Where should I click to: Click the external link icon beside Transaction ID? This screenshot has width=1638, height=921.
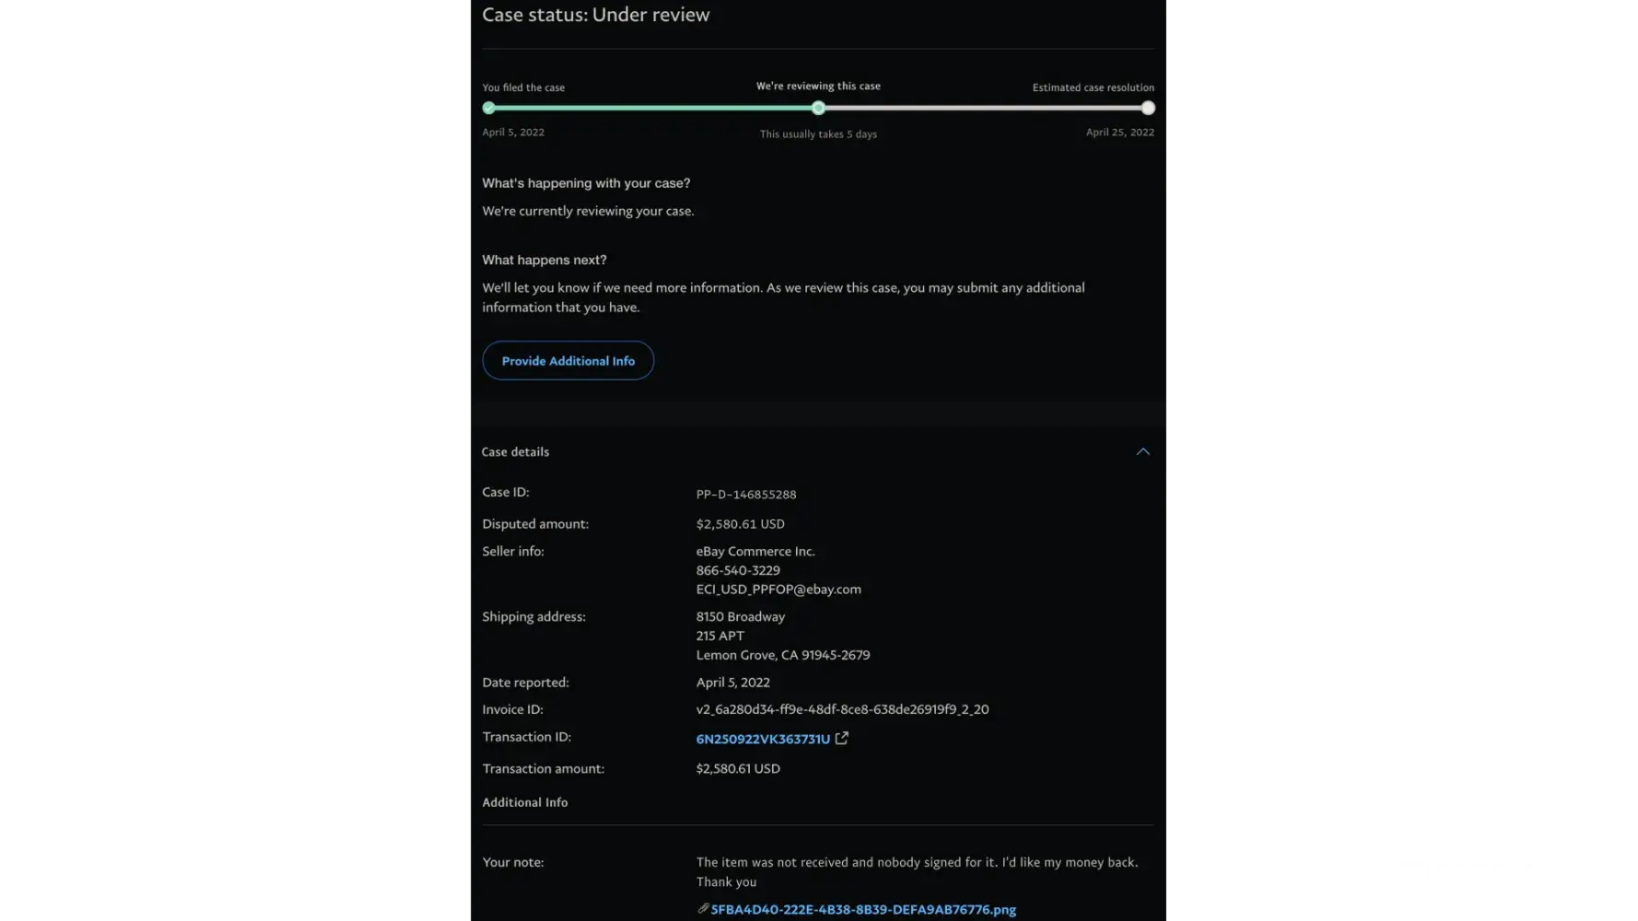pos(841,739)
